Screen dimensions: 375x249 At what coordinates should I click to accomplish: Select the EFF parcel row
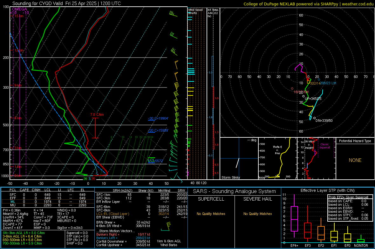48,198
